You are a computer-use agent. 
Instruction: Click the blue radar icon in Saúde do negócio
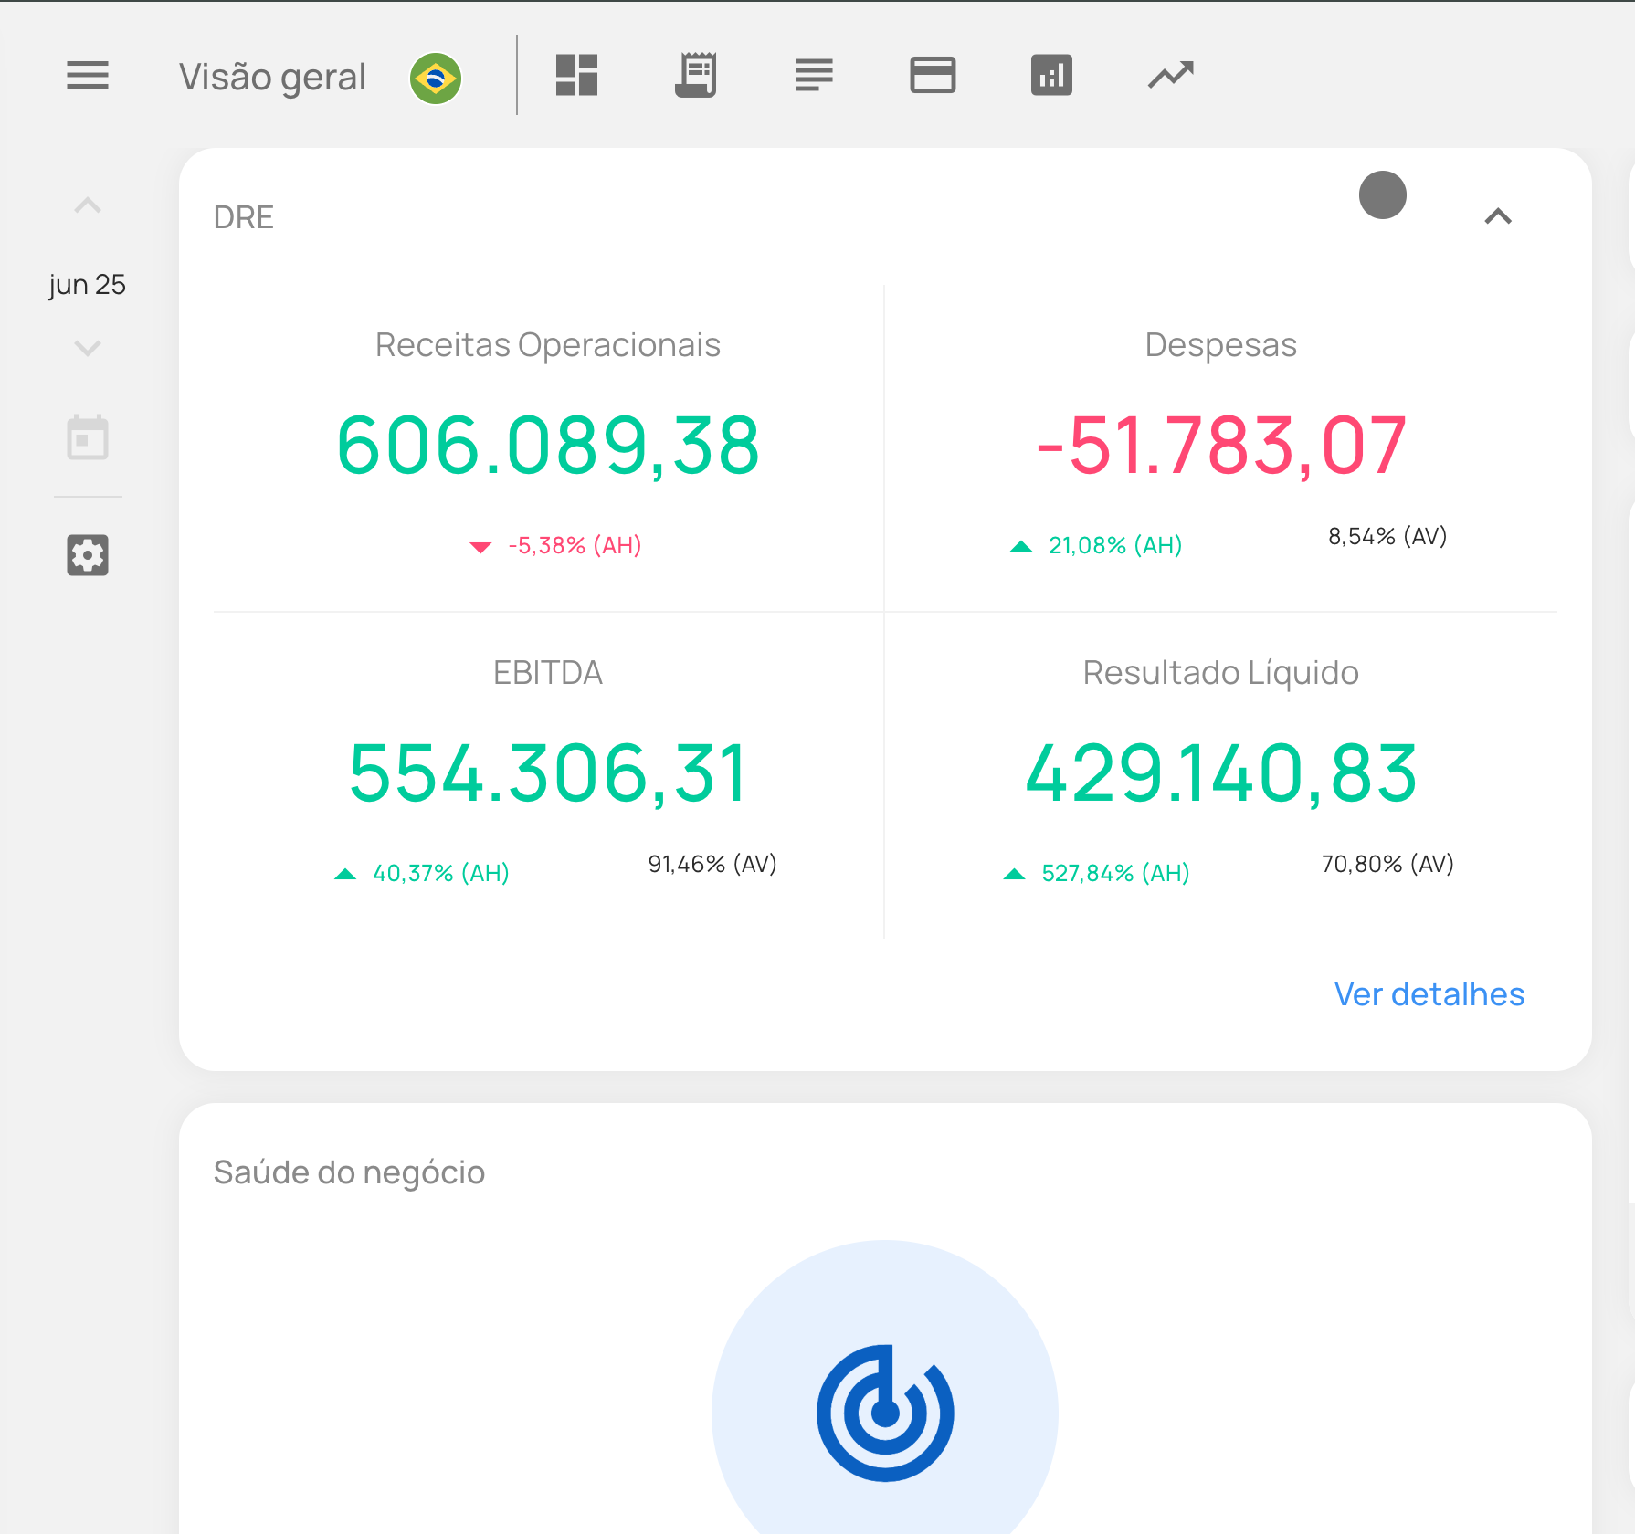[x=884, y=1413]
